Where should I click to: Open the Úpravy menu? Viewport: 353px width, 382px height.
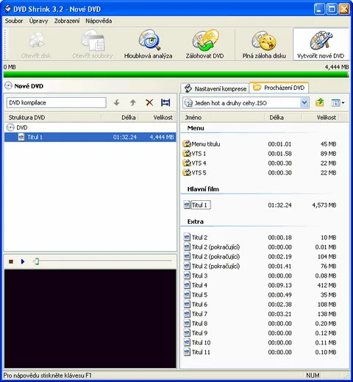38,21
